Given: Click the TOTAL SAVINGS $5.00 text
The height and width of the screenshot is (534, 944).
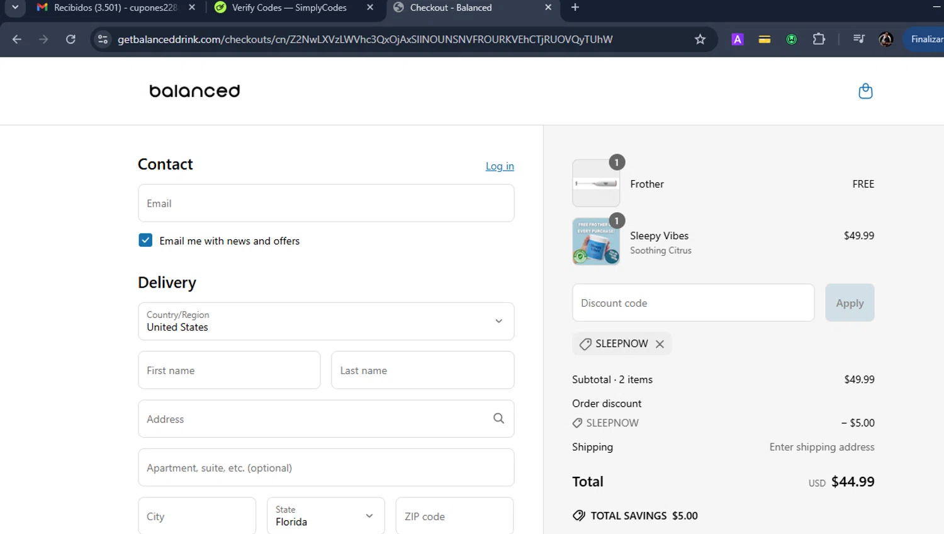Looking at the screenshot, I should (x=644, y=516).
